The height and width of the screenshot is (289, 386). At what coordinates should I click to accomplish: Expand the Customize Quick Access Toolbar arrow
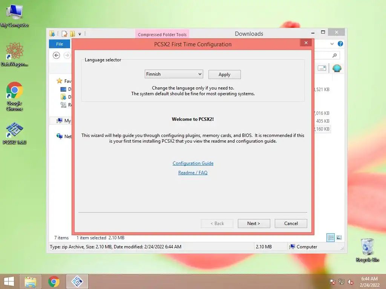(x=80, y=34)
